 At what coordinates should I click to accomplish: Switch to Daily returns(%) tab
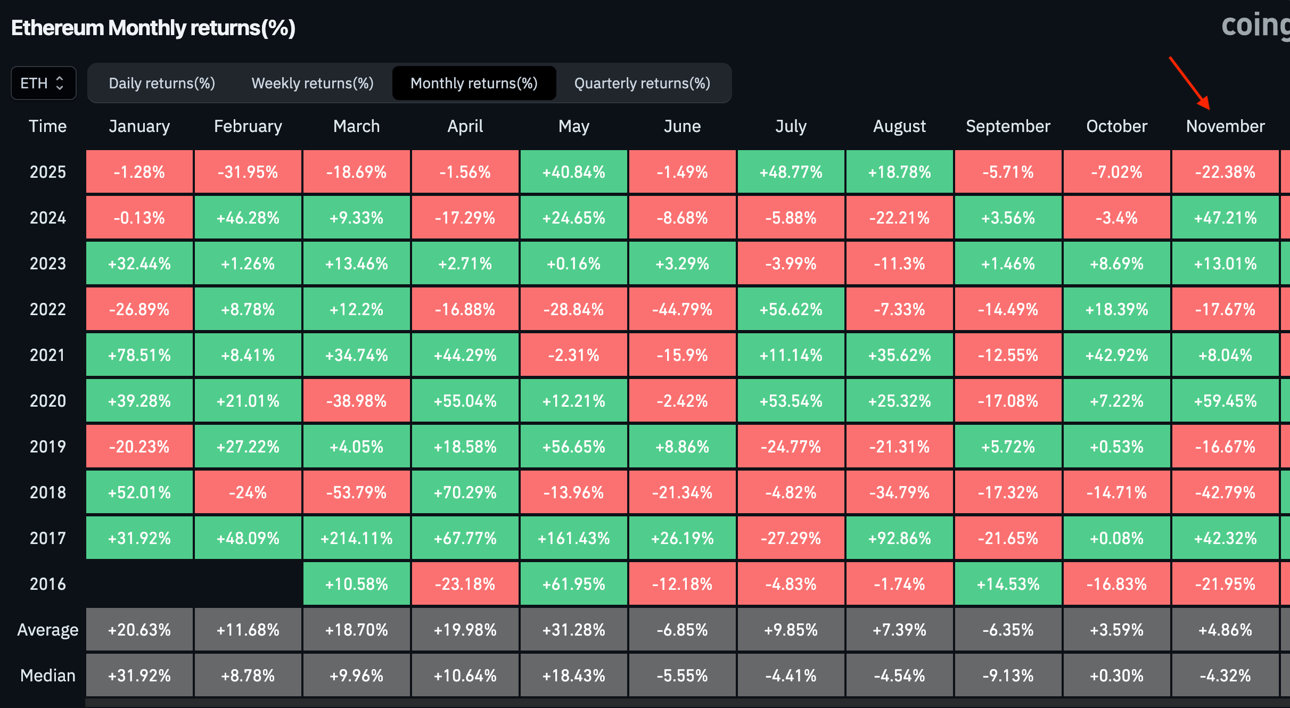[x=162, y=83]
